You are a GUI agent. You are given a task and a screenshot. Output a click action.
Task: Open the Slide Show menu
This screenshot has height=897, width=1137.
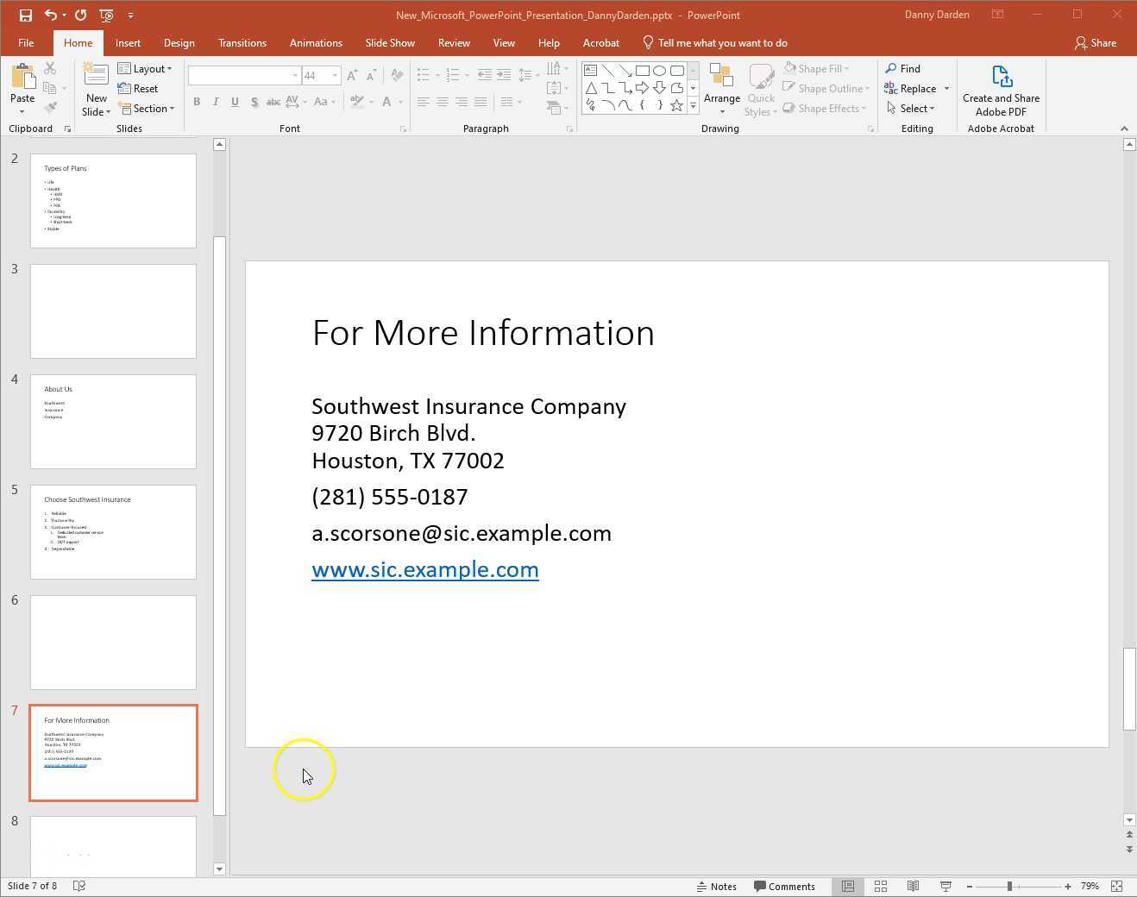tap(390, 42)
